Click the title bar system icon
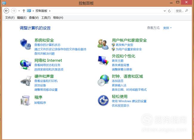 (4, 3)
